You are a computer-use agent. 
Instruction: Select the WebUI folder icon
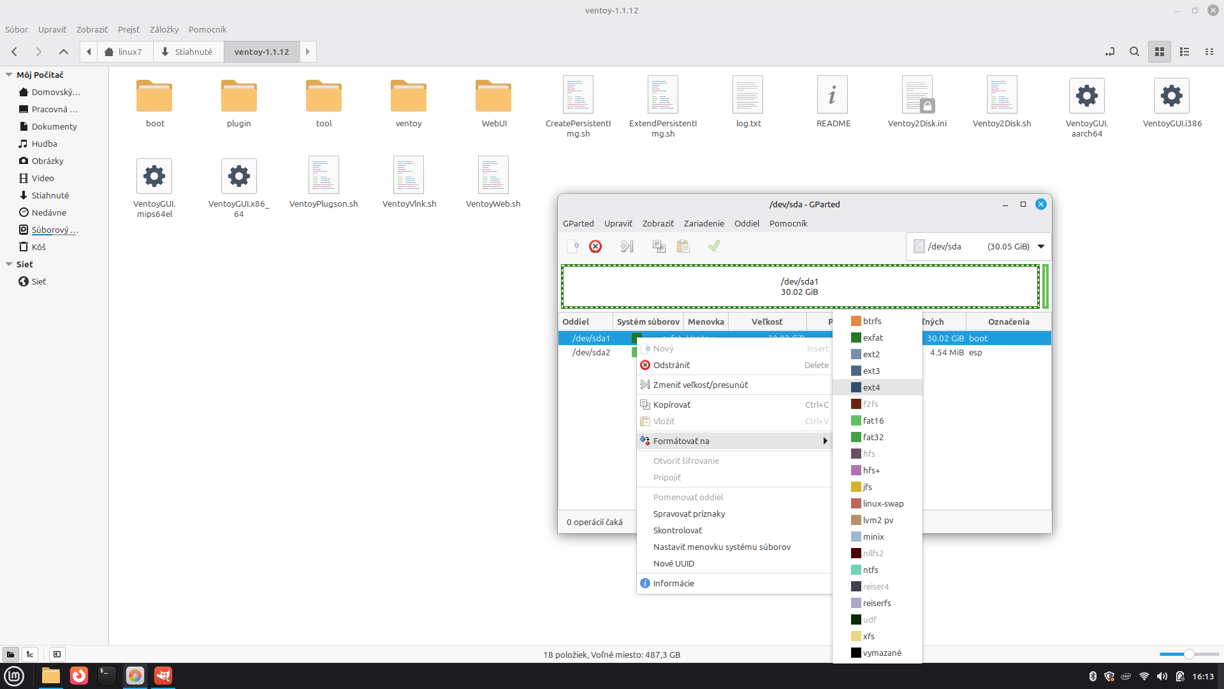(x=493, y=95)
